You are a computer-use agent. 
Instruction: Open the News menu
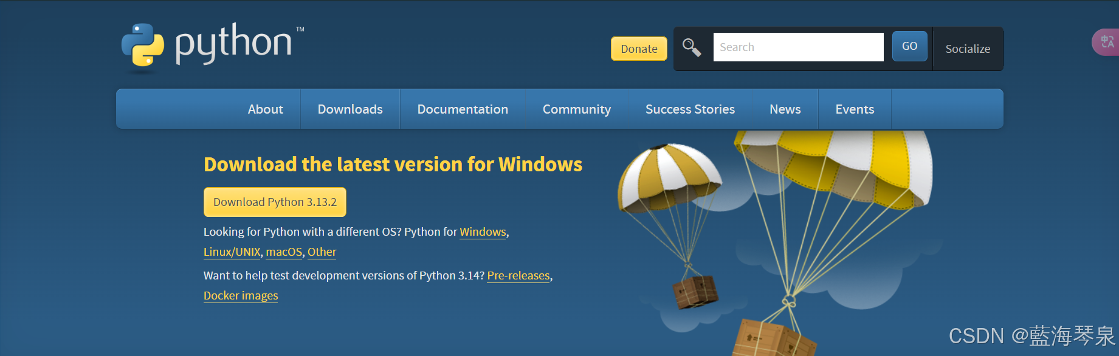(x=785, y=109)
